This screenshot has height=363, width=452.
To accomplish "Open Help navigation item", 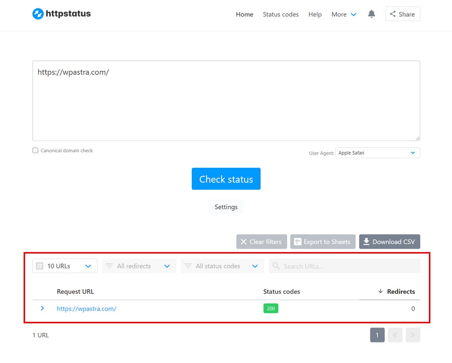I will [315, 15].
